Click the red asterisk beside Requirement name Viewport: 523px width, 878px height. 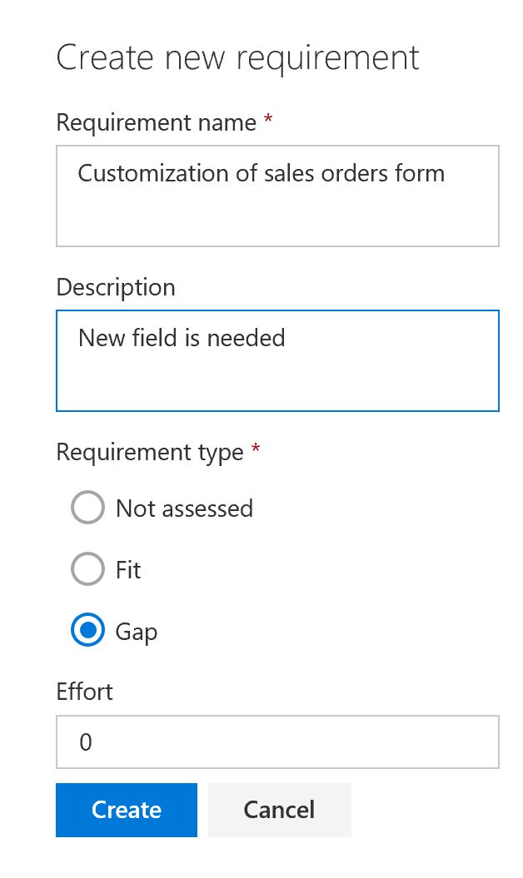click(x=268, y=122)
